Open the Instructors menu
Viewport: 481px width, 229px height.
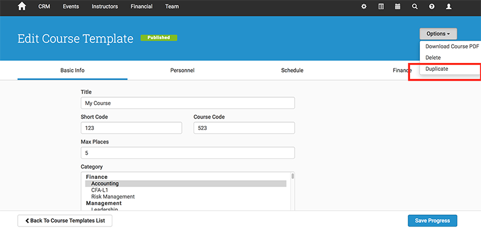pos(105,7)
